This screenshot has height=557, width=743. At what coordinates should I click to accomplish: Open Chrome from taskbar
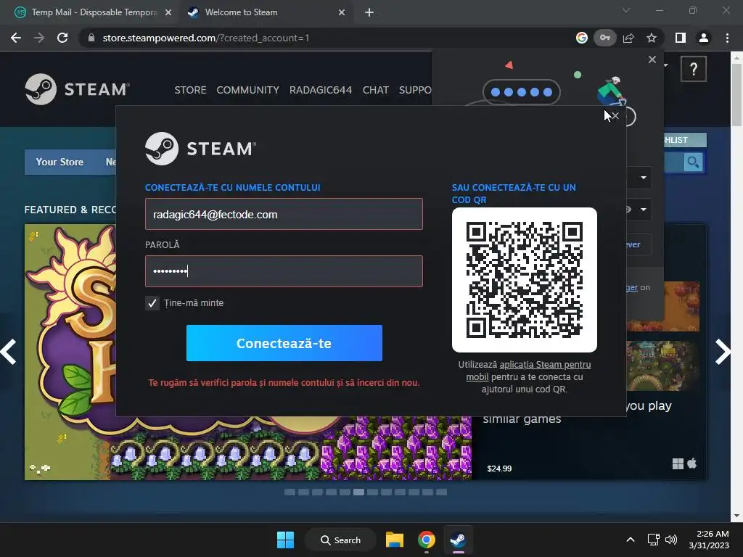[x=427, y=540]
